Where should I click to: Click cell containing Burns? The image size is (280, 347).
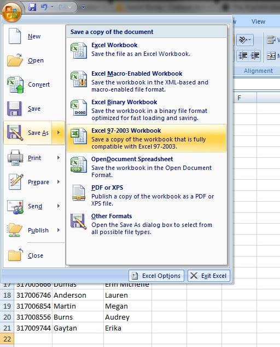point(78,317)
